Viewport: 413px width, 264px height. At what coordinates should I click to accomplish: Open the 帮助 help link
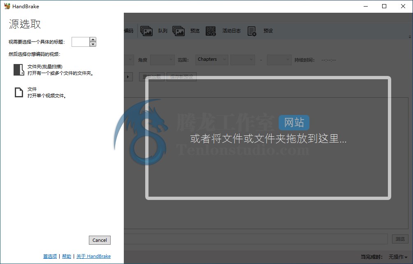pos(67,256)
